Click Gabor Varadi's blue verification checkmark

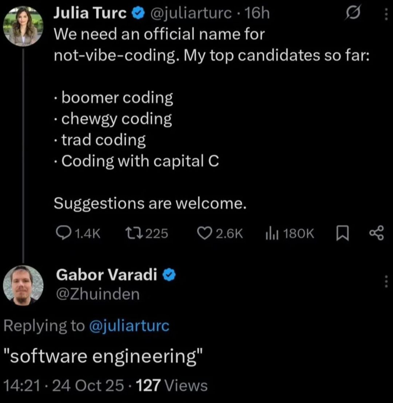tap(169, 275)
